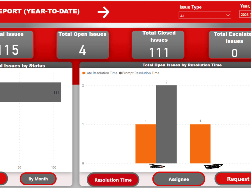Viewport: 251px width, 188px height.
Task: Select the Total Closed Issues card
Action: coord(158,45)
